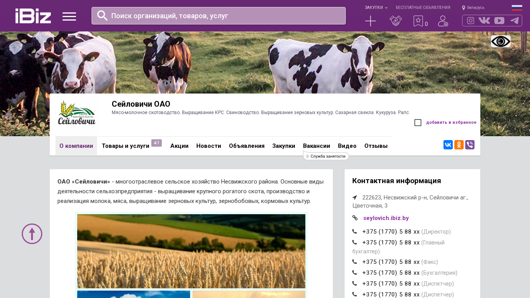Open the company Закупки tab

[284, 146]
